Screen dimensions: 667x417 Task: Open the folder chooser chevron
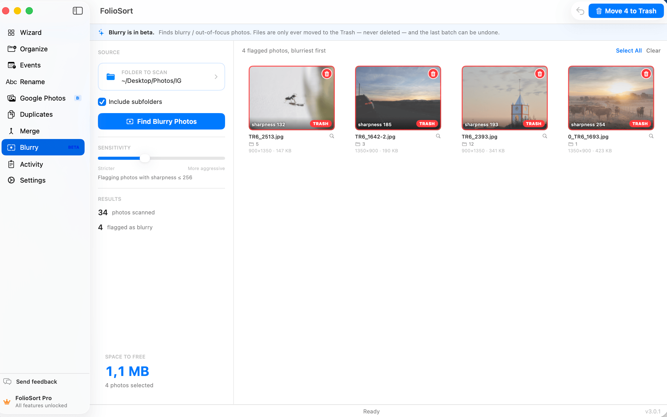[x=216, y=77]
